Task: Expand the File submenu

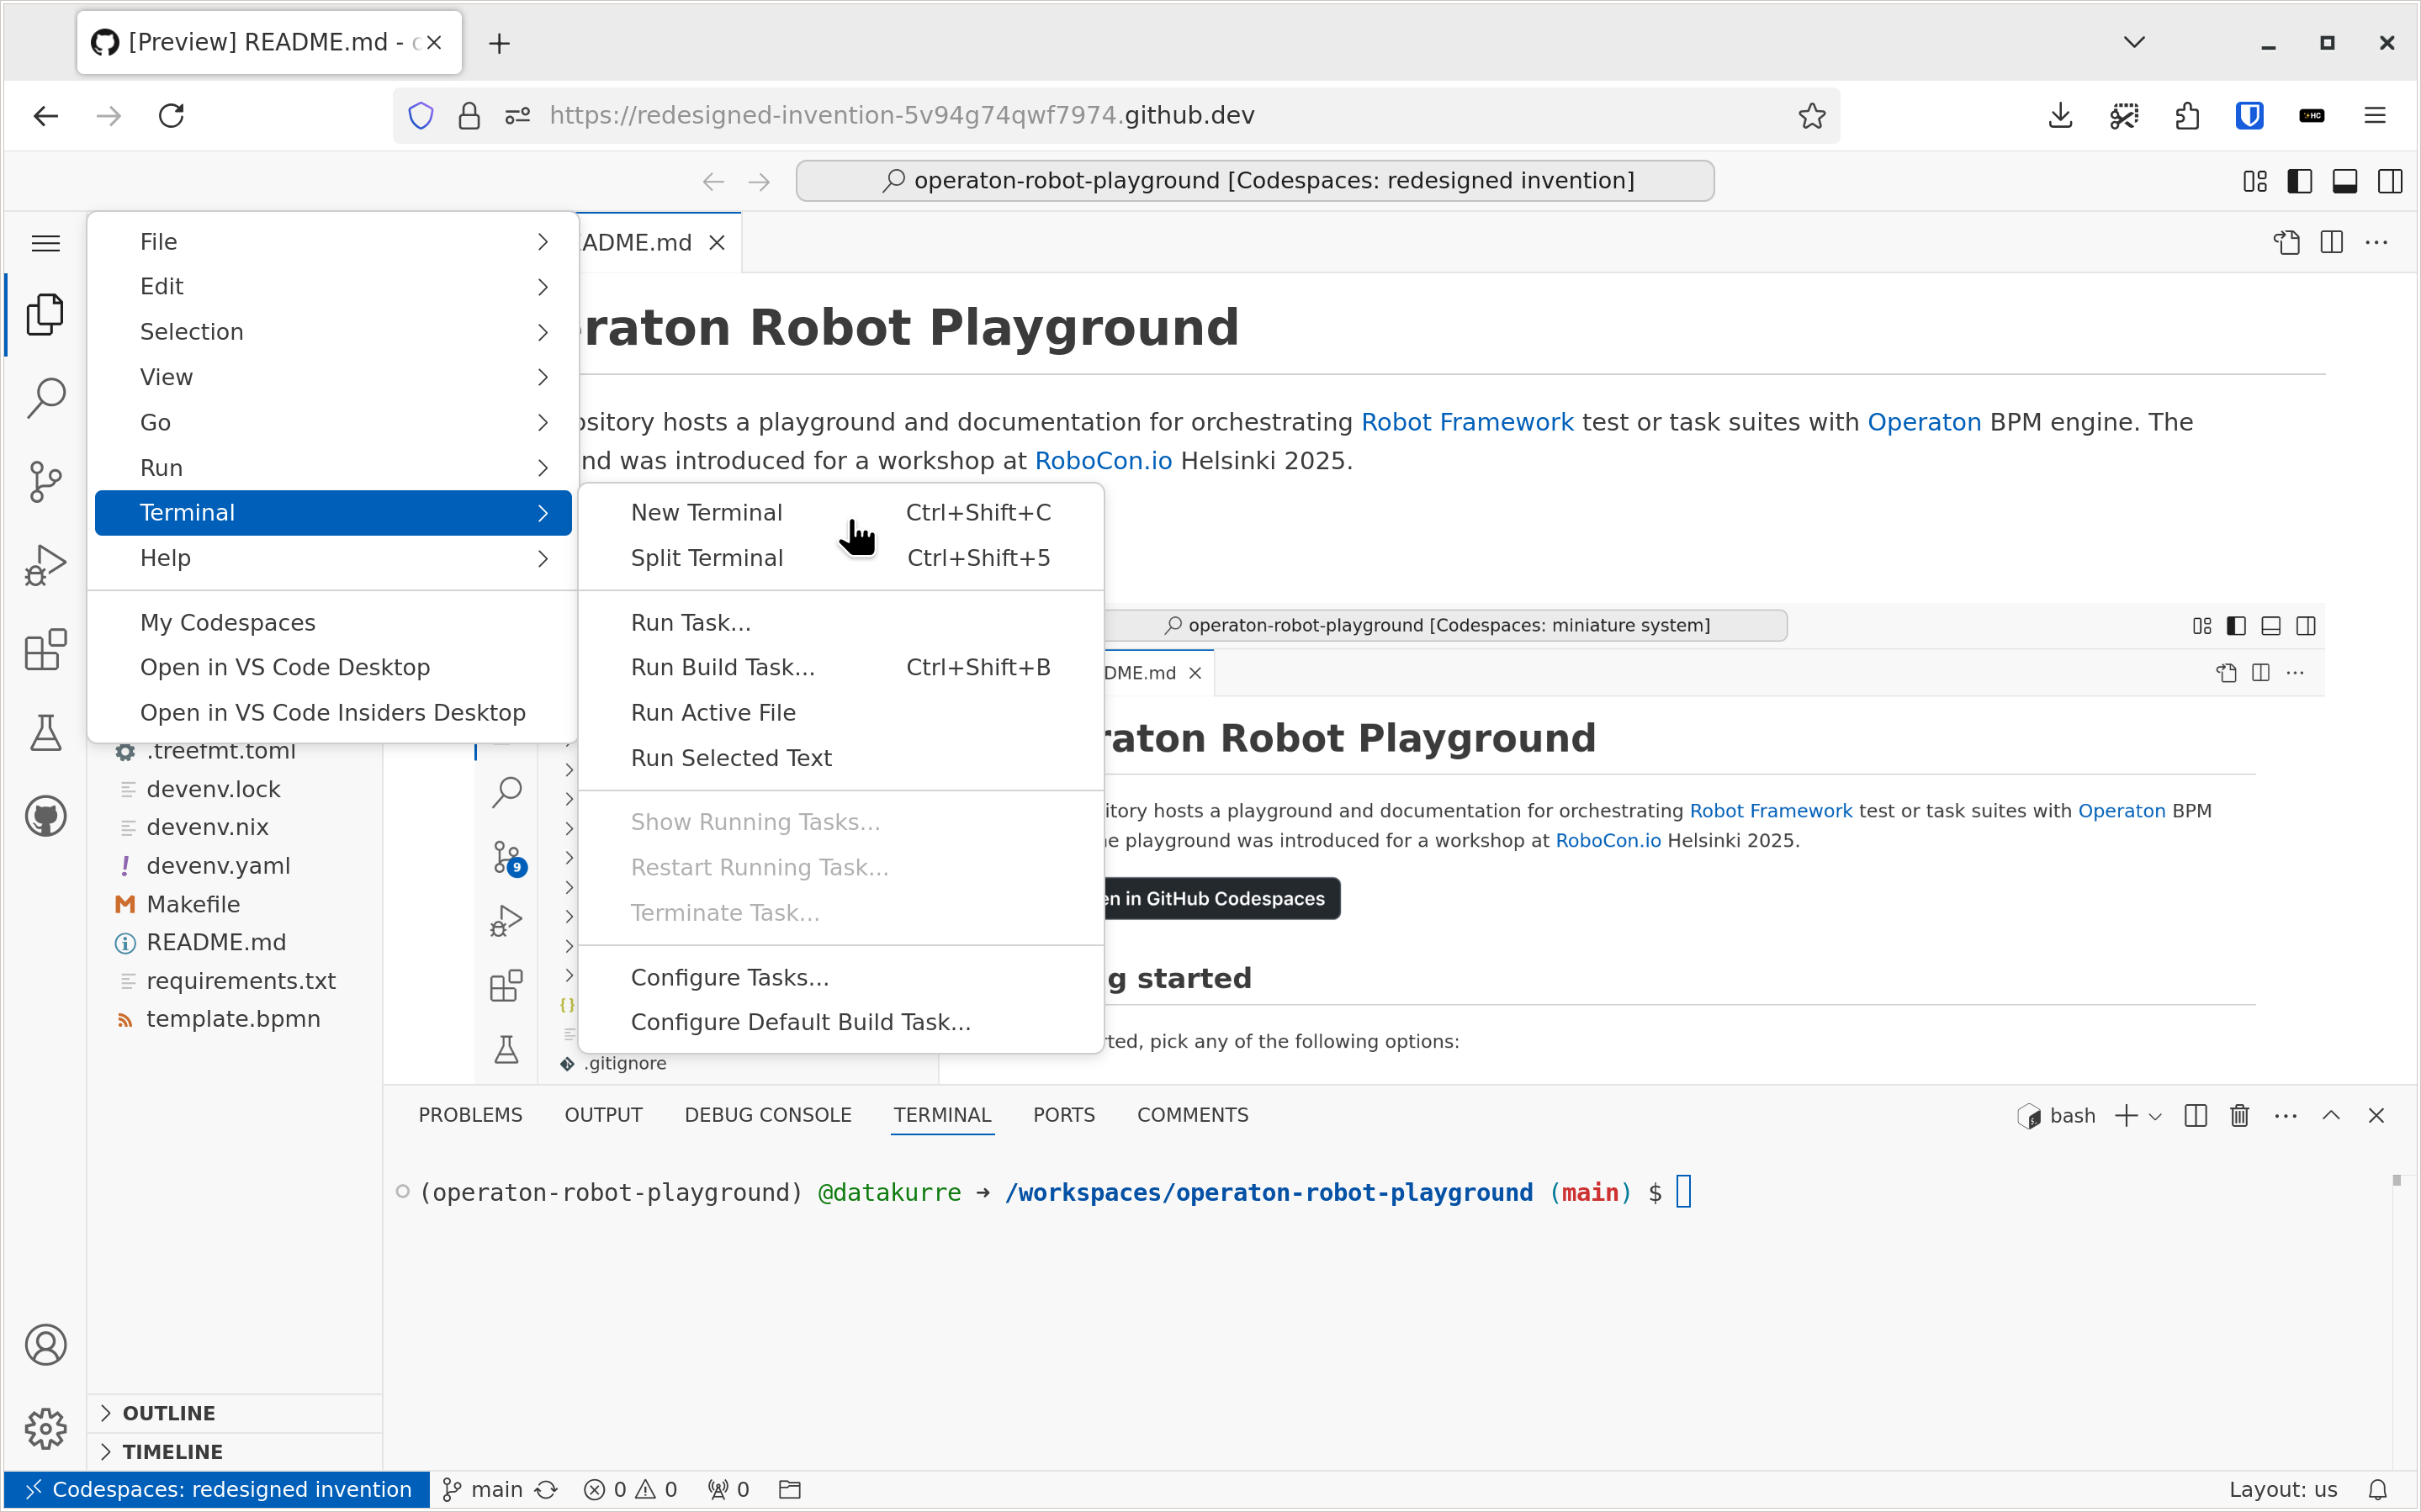Action: click(x=333, y=242)
